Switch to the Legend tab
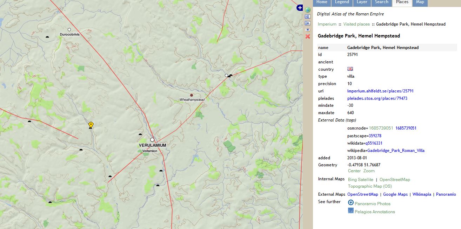Screen dimensions: 461x229 coord(342,2)
